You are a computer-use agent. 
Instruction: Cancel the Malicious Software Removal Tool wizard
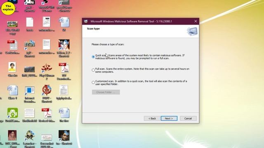(x=188, y=118)
